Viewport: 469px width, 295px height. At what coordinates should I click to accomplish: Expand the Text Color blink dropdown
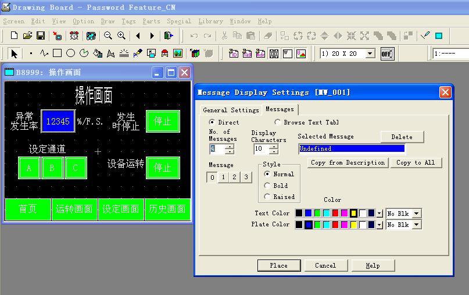click(x=416, y=214)
